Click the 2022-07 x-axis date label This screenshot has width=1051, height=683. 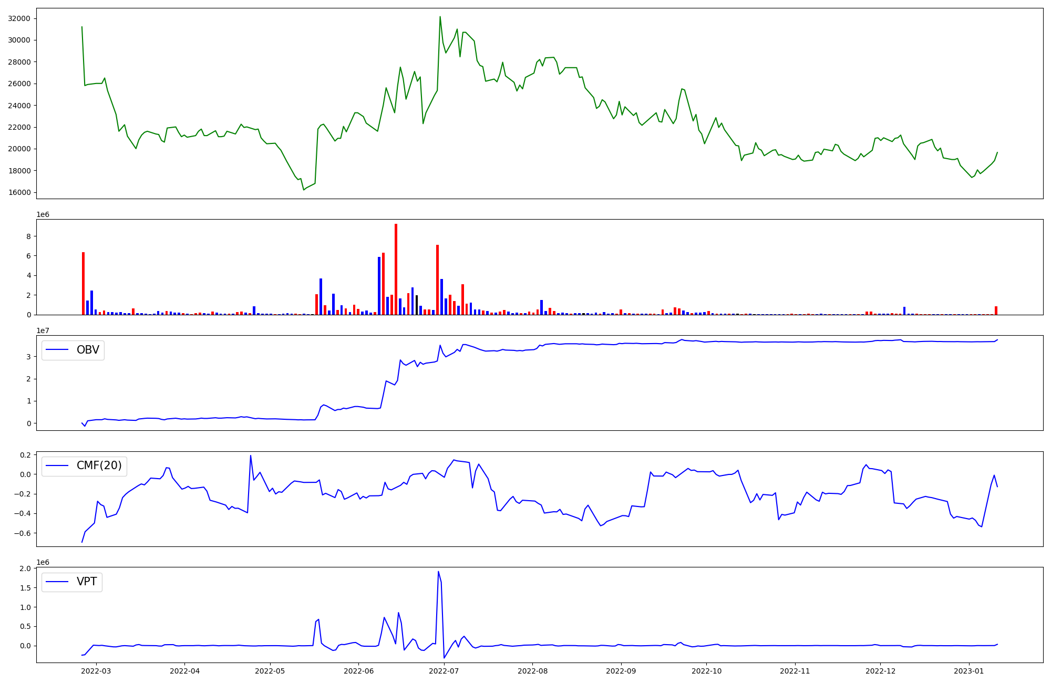444,671
